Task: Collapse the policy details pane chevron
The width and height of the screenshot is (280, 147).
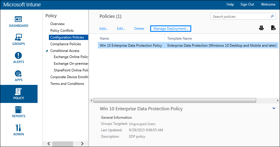Action: 274,108
